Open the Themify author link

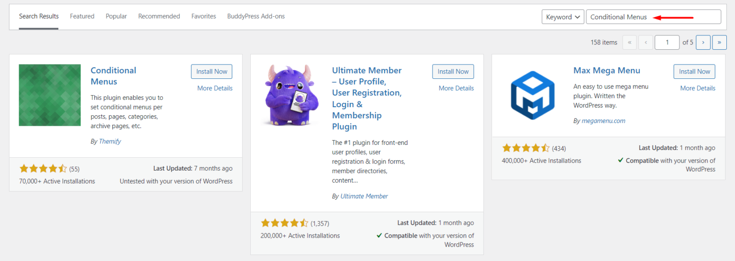[x=110, y=141]
